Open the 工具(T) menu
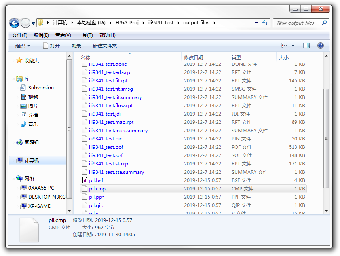This screenshot has height=256, width=340. pyautogui.click(x=85, y=35)
